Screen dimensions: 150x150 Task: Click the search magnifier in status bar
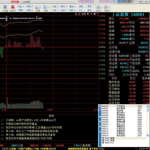tap(136, 149)
